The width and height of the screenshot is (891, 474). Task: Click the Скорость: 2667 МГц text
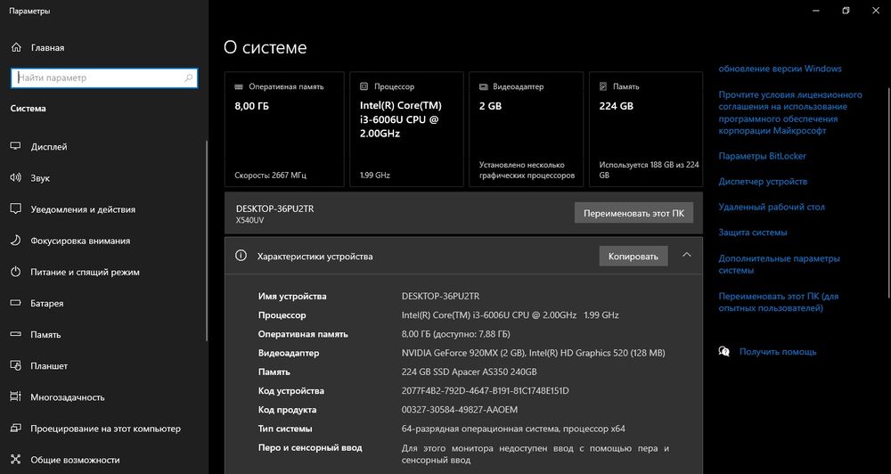[x=271, y=176]
